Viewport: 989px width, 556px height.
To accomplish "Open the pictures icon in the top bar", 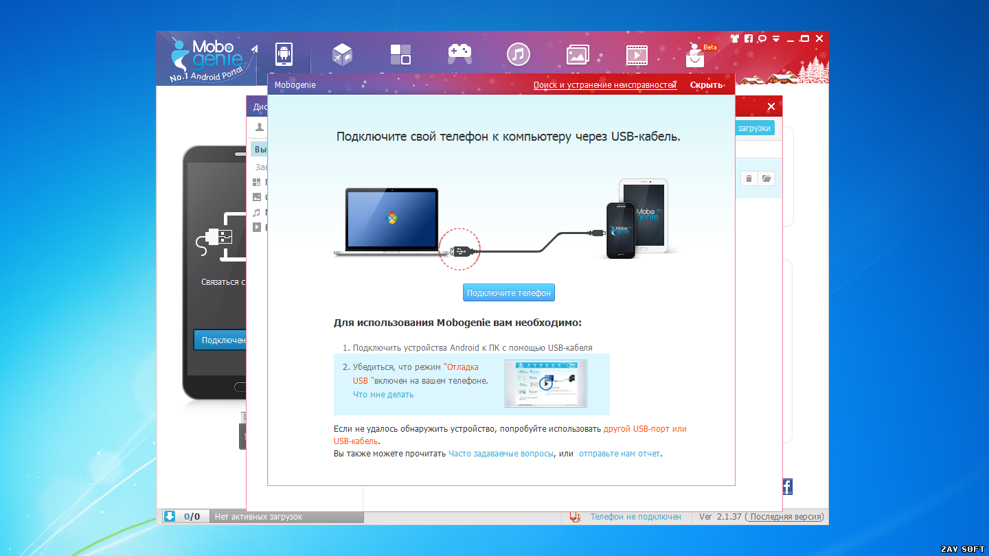I will pos(578,54).
